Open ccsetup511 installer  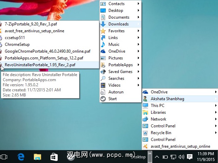tap(49, 38)
